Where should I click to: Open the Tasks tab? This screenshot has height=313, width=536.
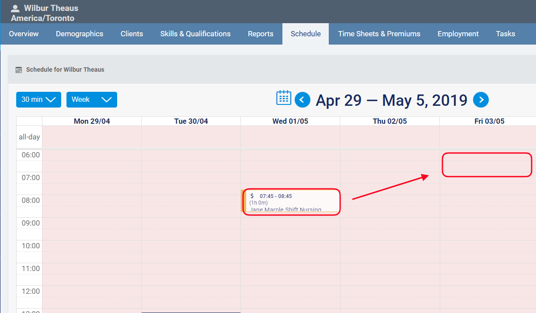(x=505, y=34)
